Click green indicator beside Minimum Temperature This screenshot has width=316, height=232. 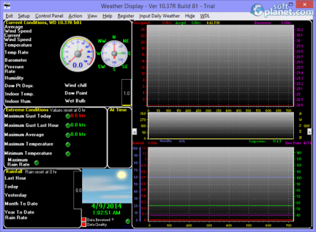point(68,154)
